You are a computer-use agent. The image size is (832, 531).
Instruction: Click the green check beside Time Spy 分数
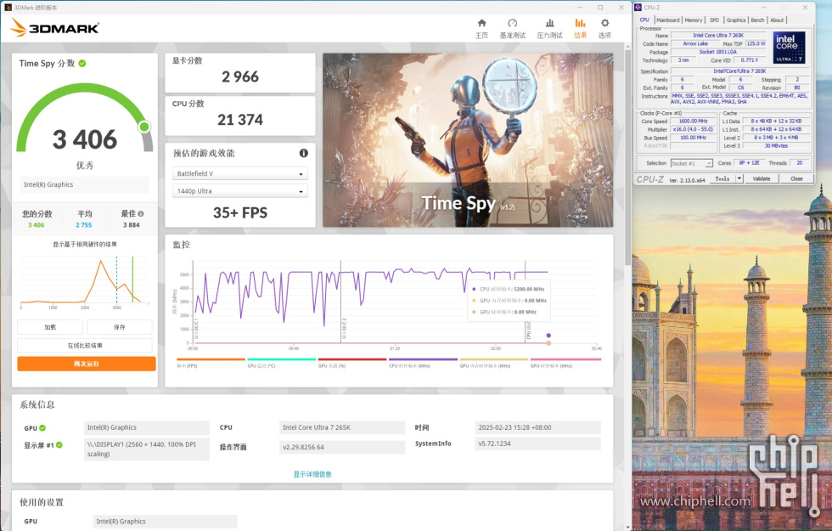pos(82,63)
